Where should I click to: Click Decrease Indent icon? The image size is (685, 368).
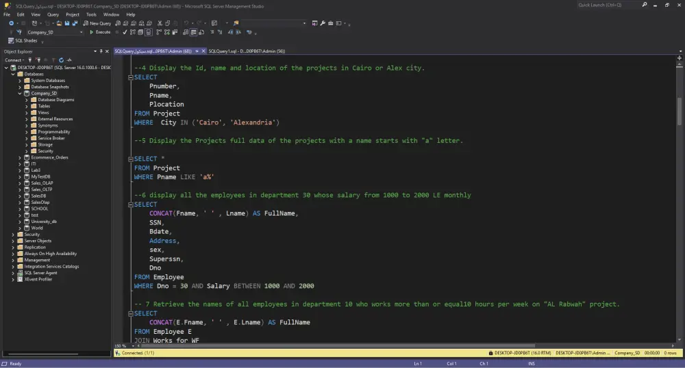click(231, 32)
